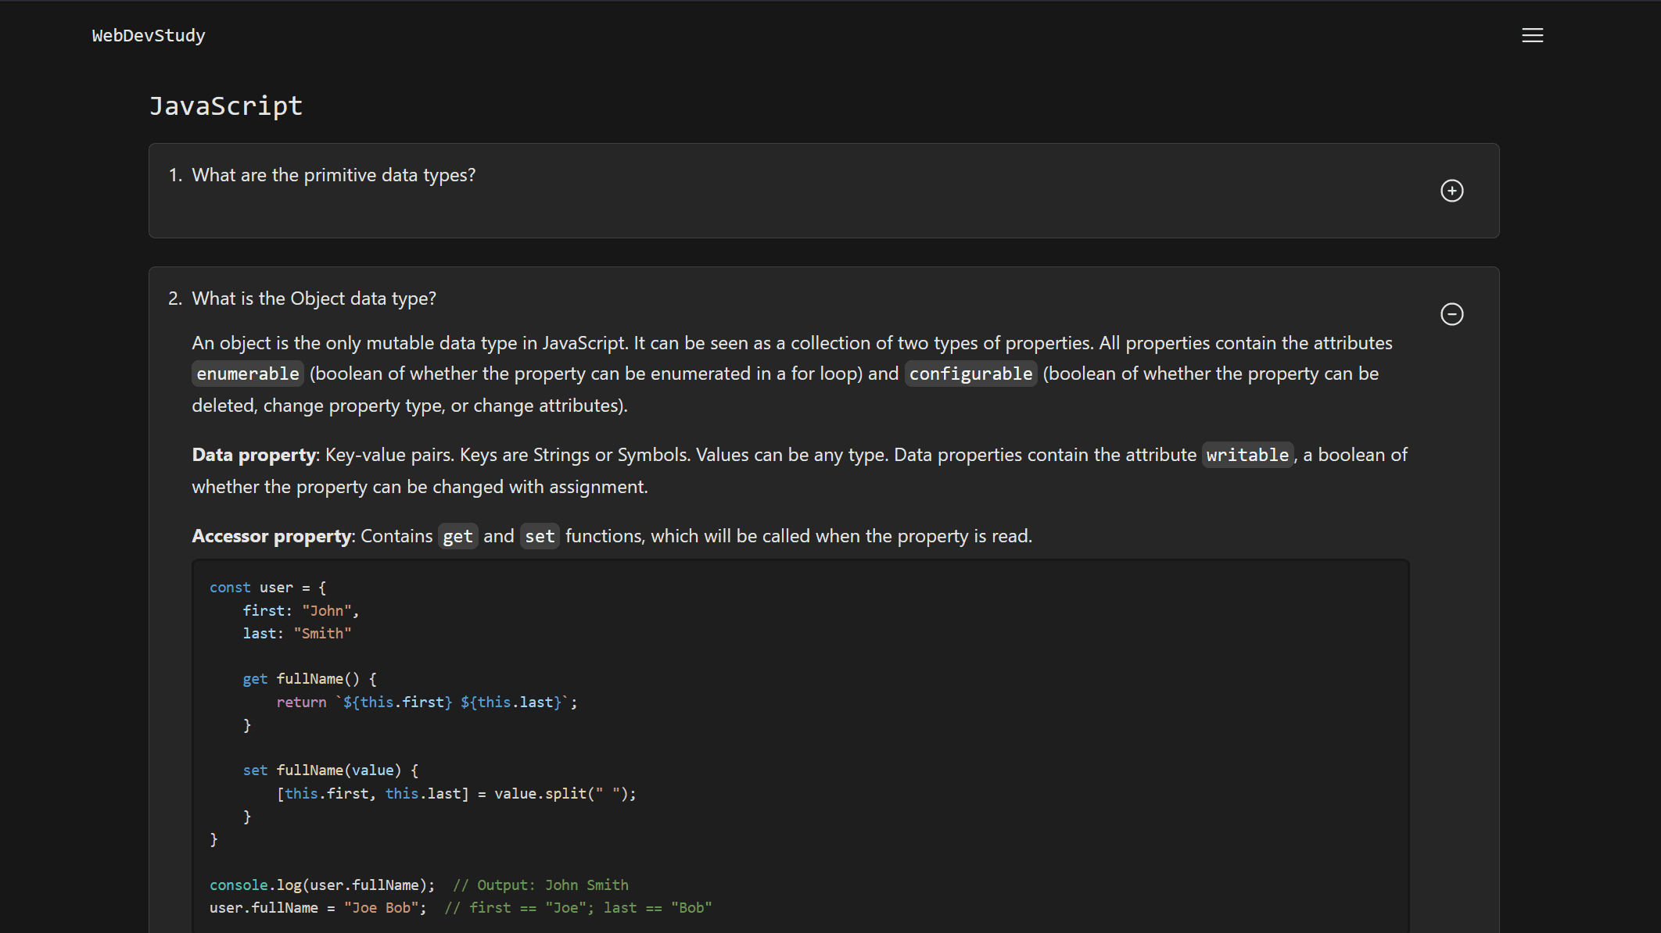Viewport: 1661px width, 933px height.
Task: Select the writable code chip
Action: pos(1247,454)
